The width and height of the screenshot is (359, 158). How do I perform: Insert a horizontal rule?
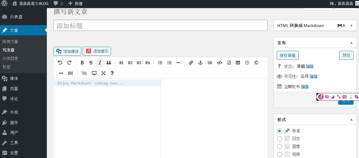click(x=178, y=62)
